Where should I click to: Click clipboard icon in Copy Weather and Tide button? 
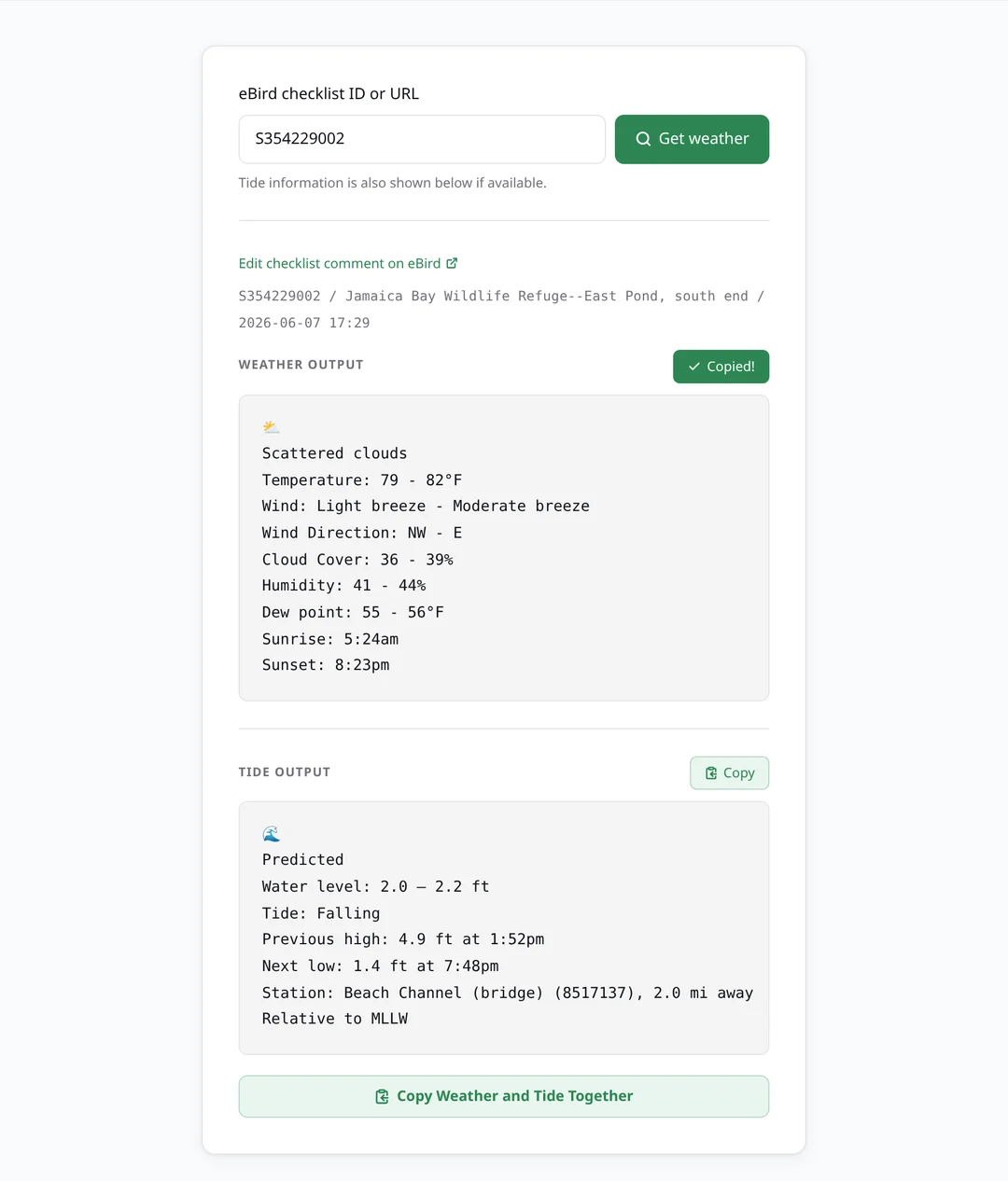[382, 1096]
